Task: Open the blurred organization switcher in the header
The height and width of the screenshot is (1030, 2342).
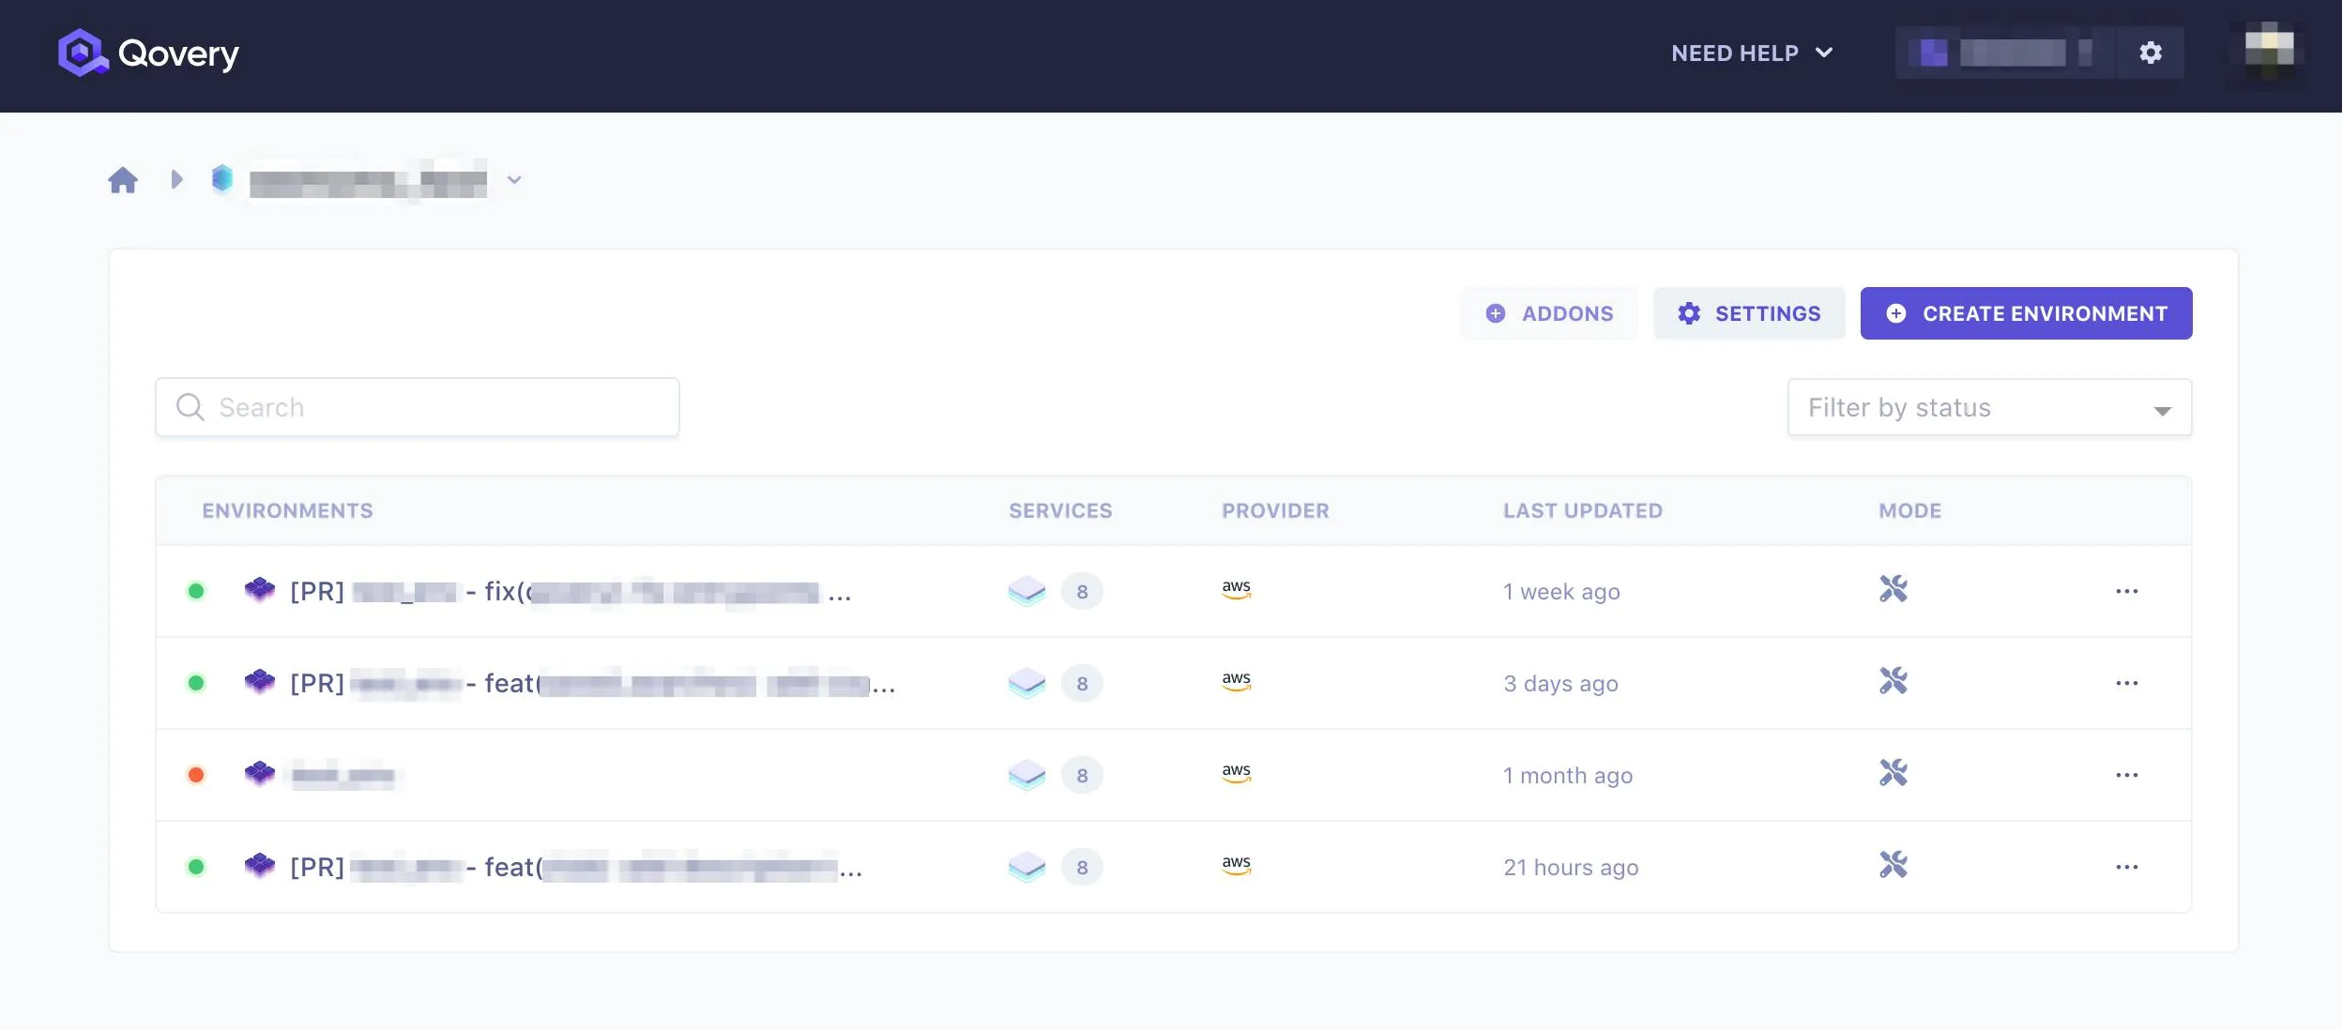Action: coord(2005,53)
